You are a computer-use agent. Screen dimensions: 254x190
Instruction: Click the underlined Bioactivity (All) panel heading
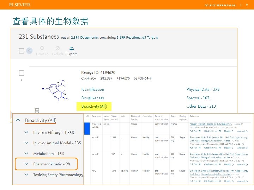coord(41,120)
